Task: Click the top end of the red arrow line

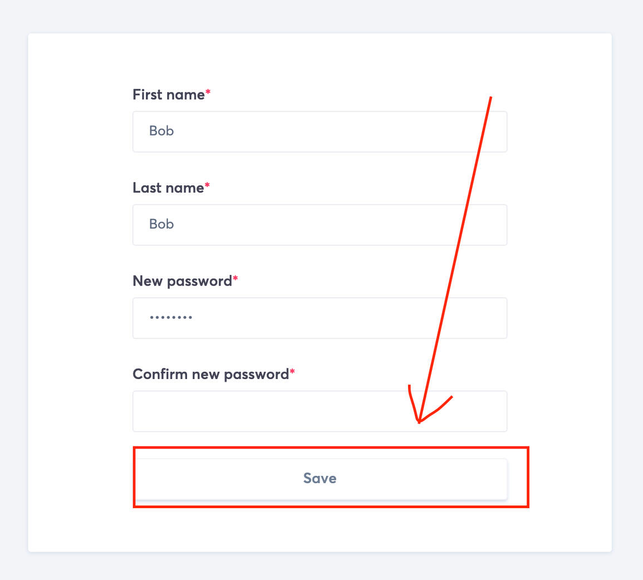Action: tap(490, 97)
